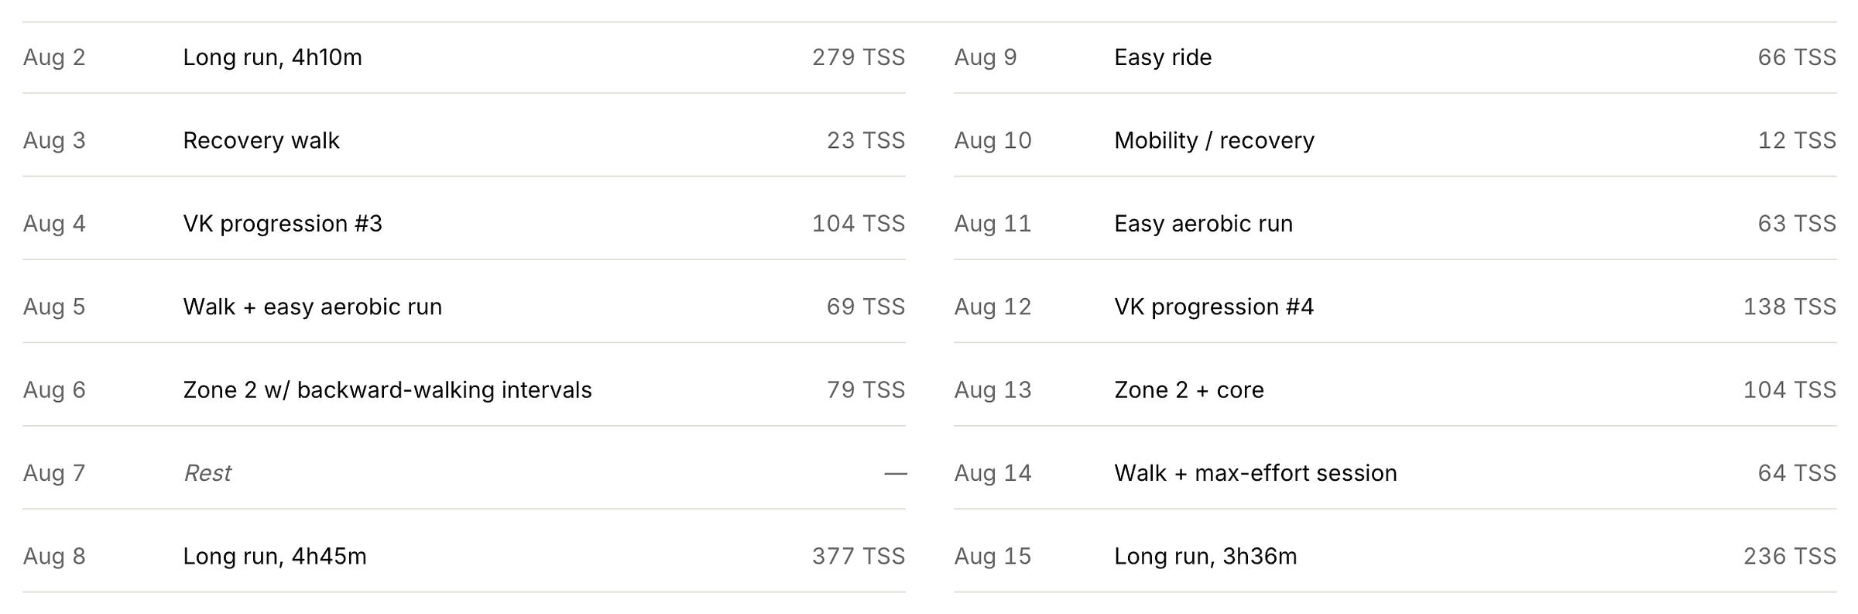Select Zone 2 + core session
The height and width of the screenshot is (614, 1858).
[1395, 390]
